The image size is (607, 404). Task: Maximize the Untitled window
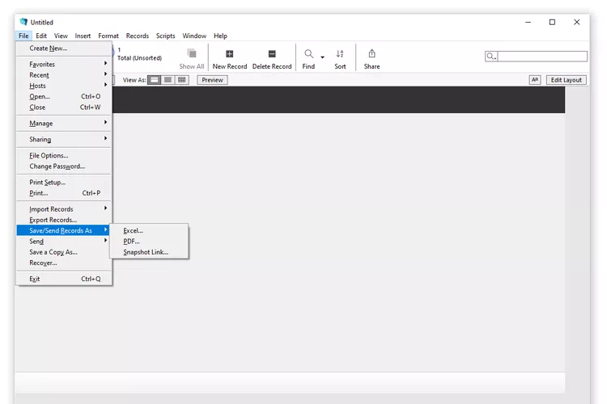tap(553, 22)
